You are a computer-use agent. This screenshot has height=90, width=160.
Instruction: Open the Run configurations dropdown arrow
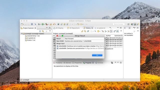(44, 24)
